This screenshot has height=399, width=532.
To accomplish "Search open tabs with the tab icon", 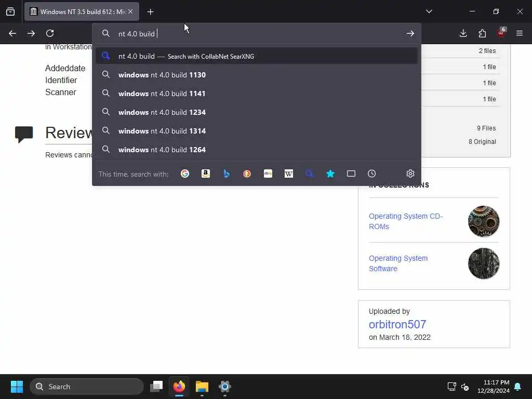I will tap(351, 174).
